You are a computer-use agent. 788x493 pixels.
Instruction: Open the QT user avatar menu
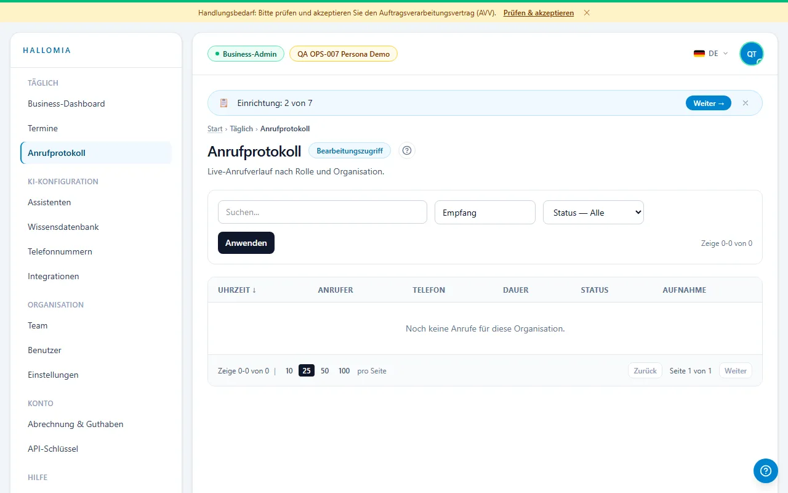pos(752,54)
